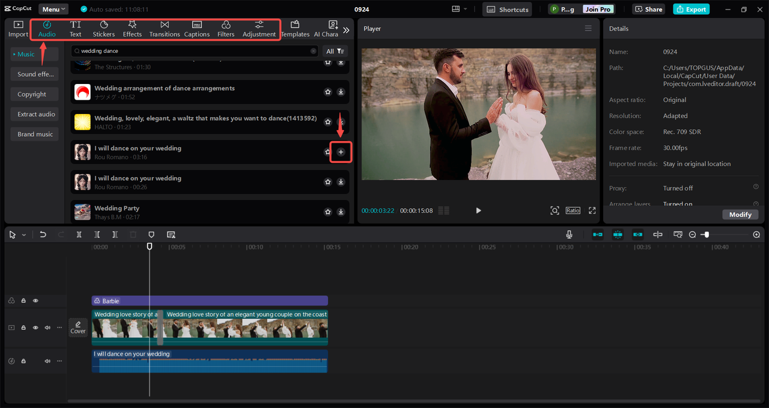
Task: Toggle the preview axis
Action: click(x=658, y=235)
